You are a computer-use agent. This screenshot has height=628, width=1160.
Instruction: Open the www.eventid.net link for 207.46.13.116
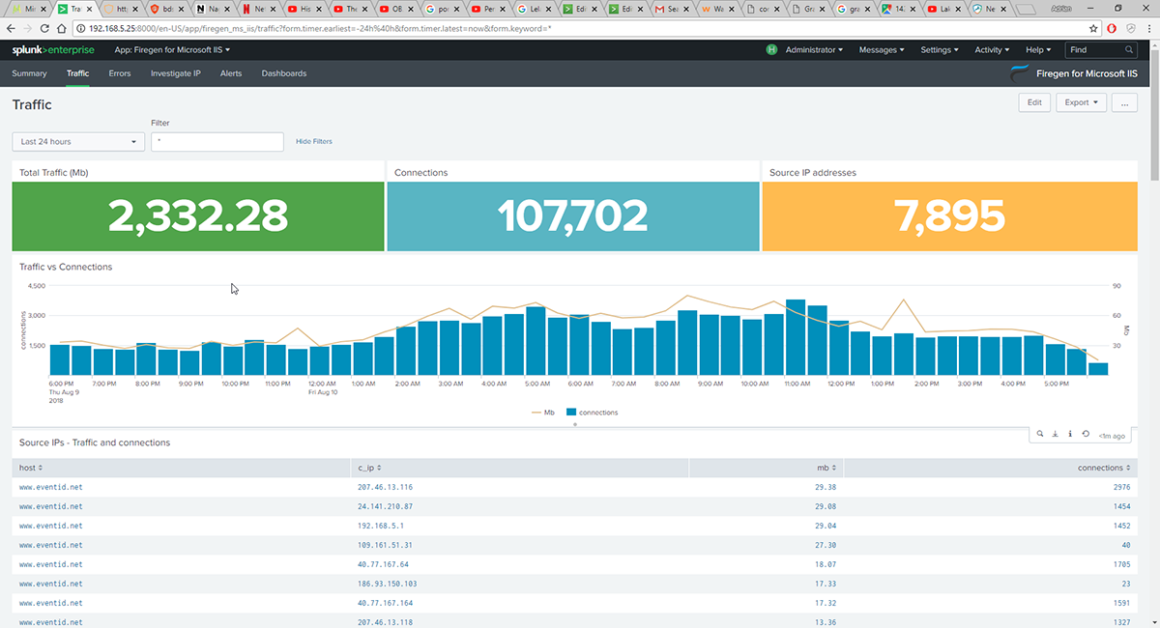(x=50, y=486)
